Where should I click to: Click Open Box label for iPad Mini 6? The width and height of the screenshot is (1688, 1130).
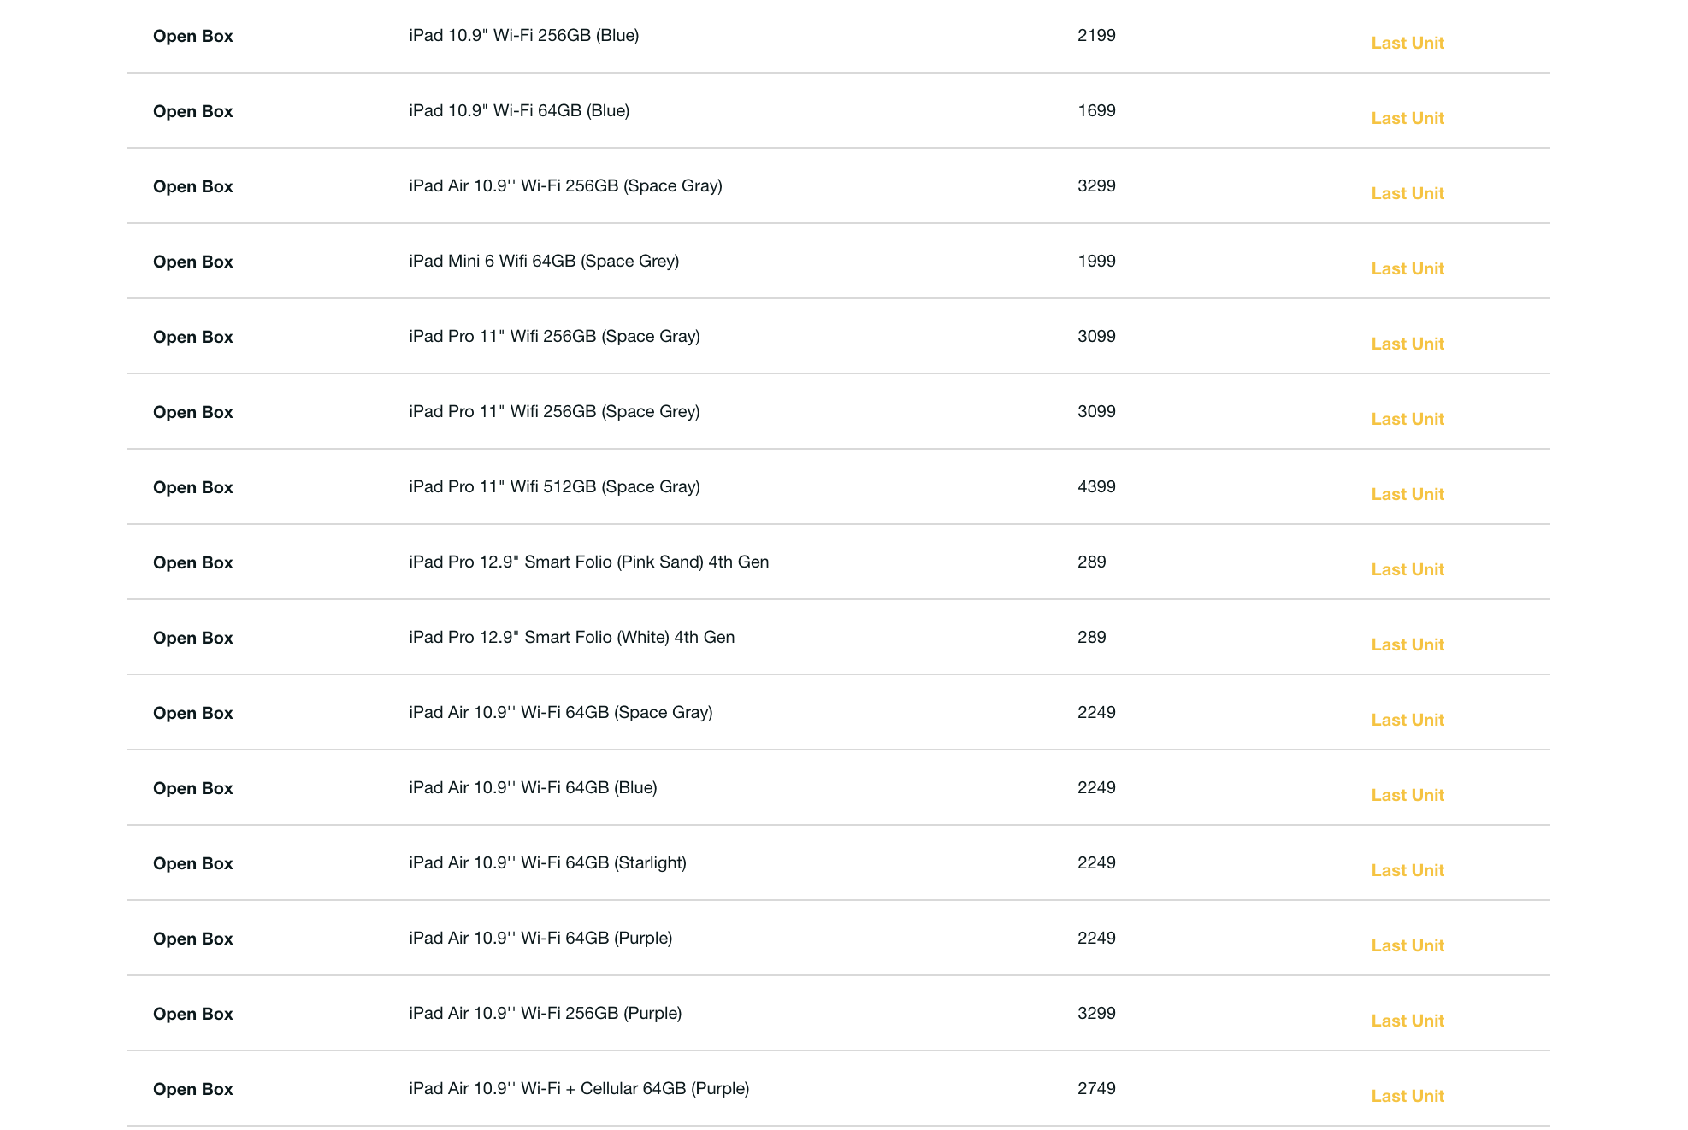pos(192,262)
